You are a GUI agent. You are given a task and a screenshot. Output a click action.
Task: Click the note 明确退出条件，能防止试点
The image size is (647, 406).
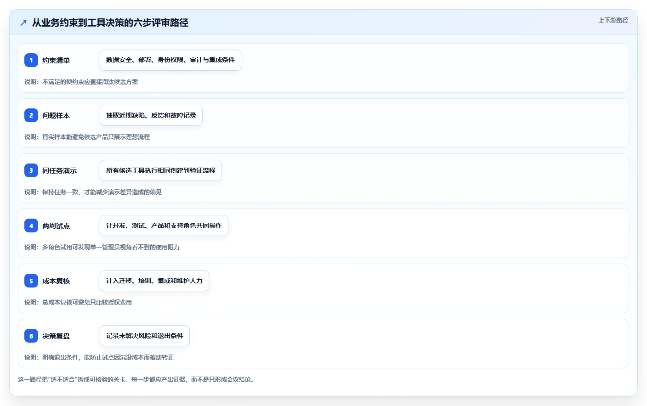99,357
